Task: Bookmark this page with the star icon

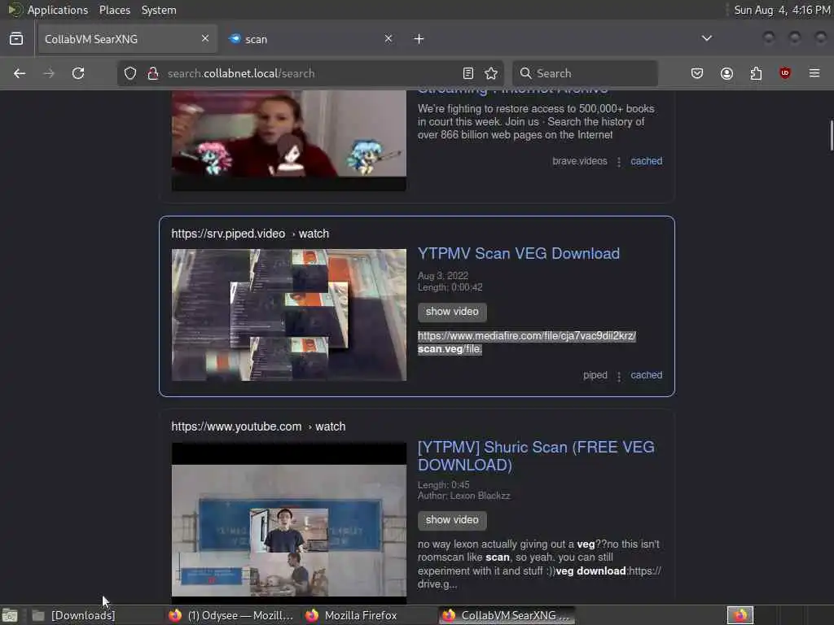Action: 491,73
